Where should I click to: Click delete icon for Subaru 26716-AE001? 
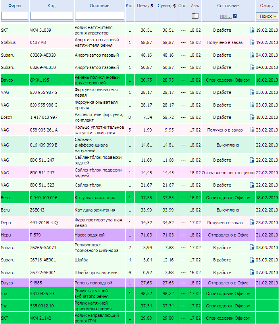click(x=252, y=260)
